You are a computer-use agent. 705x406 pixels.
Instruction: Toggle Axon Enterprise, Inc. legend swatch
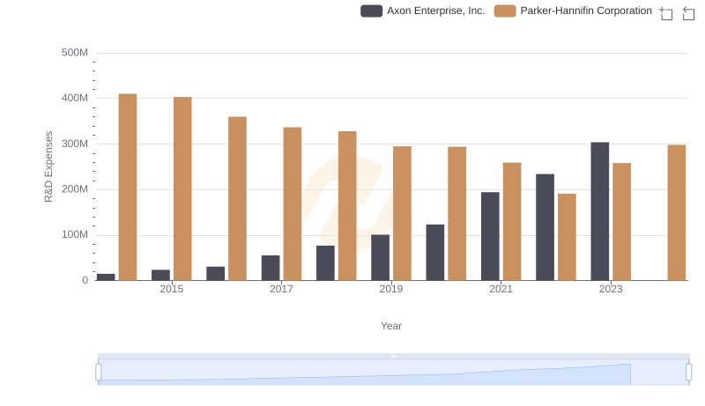point(371,11)
